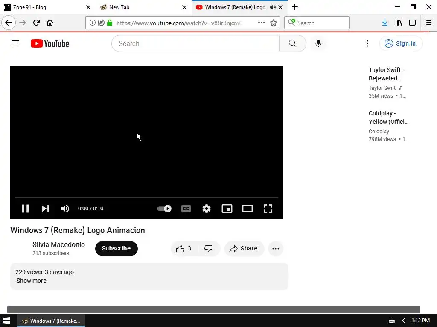Click the video progress bar
The height and width of the screenshot is (327, 437).
tap(147, 198)
